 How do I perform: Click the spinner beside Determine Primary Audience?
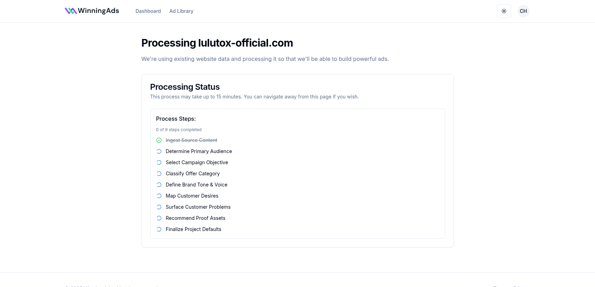(159, 151)
